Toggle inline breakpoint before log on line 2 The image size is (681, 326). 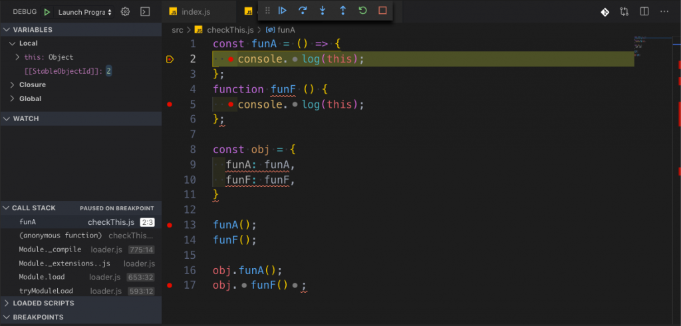[x=295, y=59]
